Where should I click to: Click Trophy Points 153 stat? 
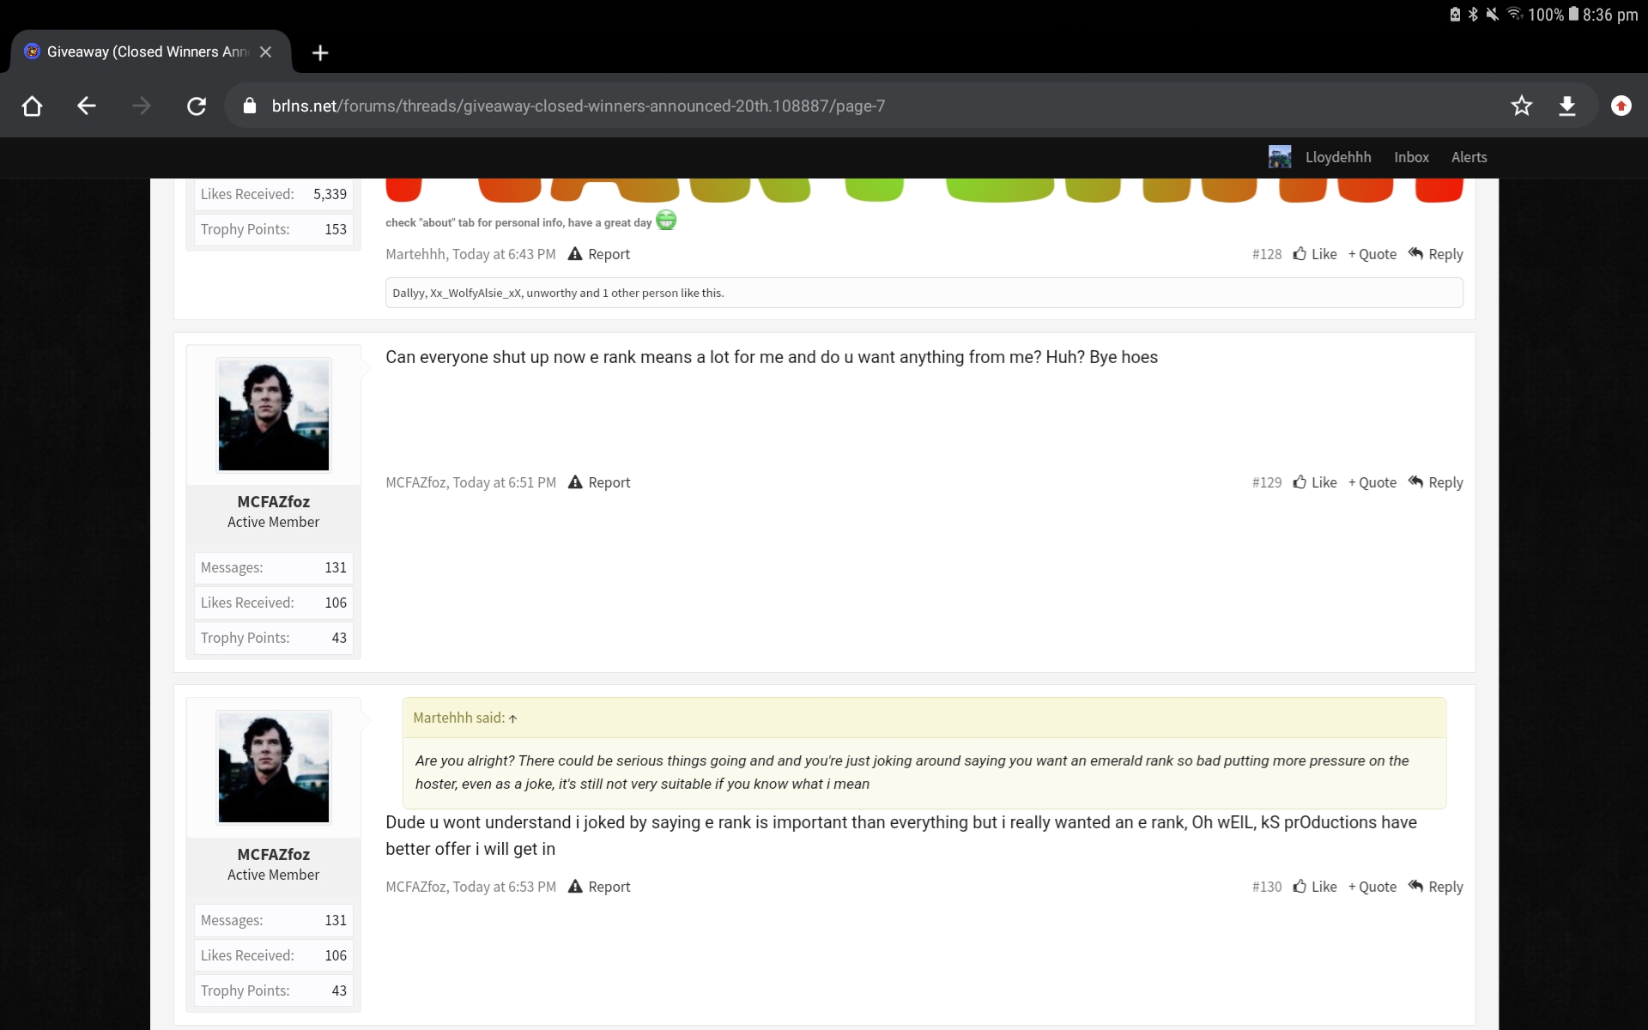[x=274, y=229]
